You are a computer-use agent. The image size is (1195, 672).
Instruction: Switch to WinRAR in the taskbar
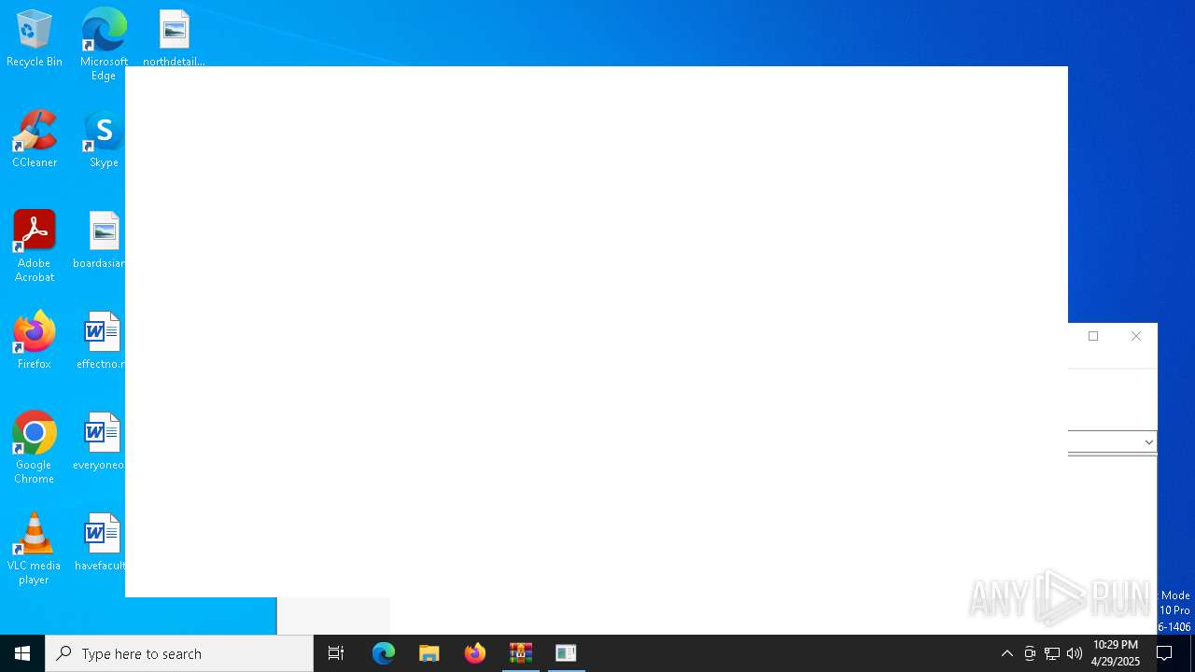(521, 653)
